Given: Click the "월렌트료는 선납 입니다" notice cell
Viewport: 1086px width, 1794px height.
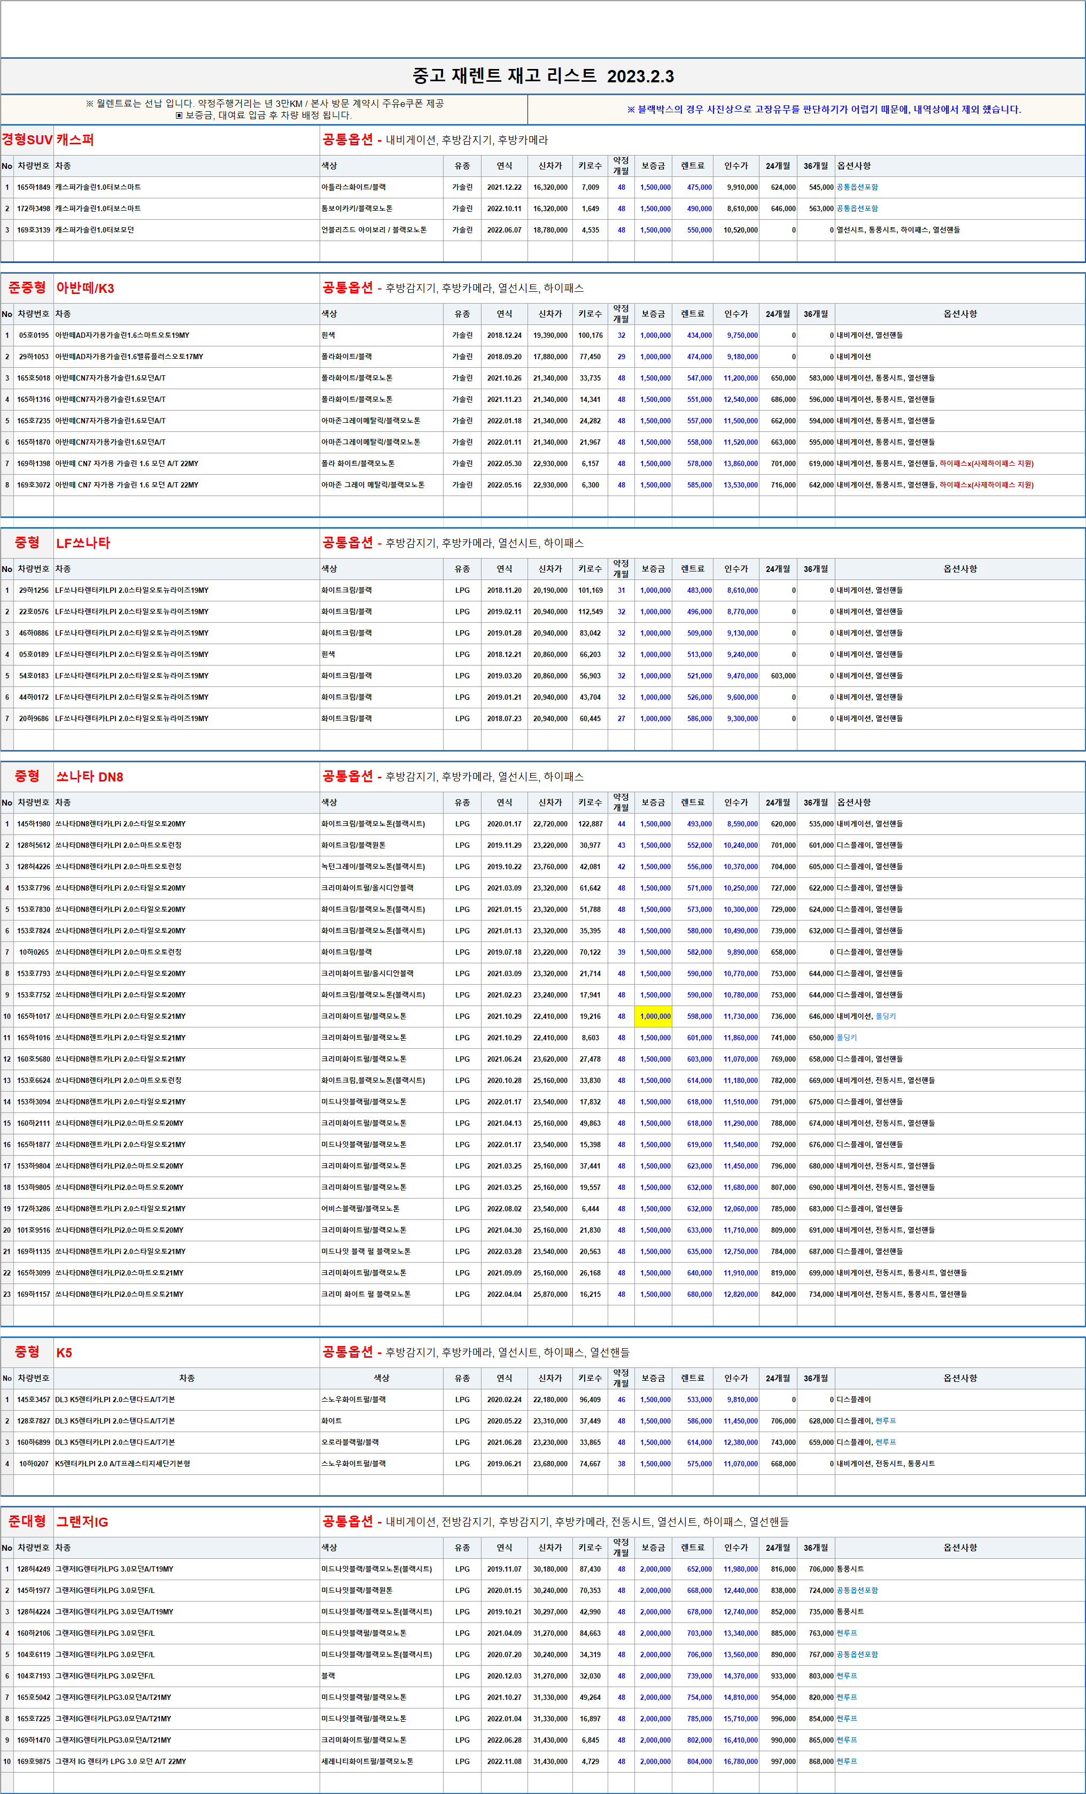Looking at the screenshot, I should (264, 109).
